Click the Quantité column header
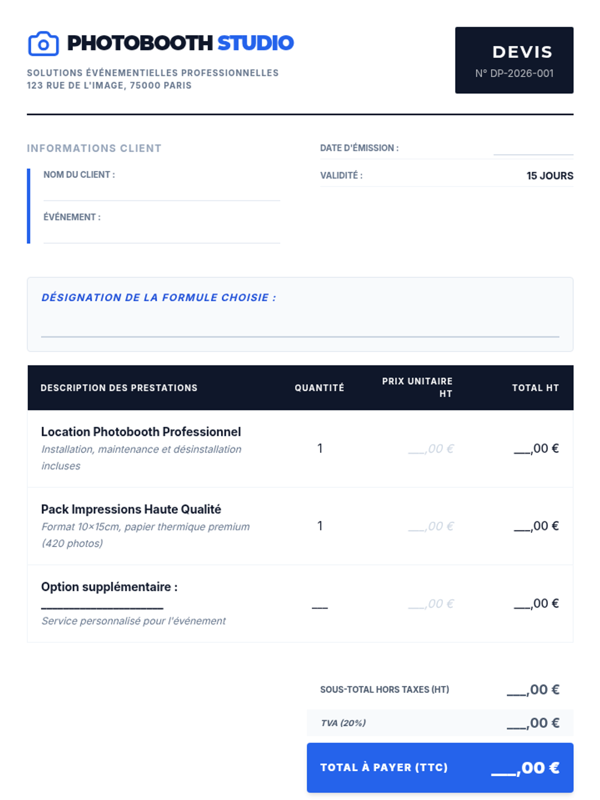 (319, 387)
